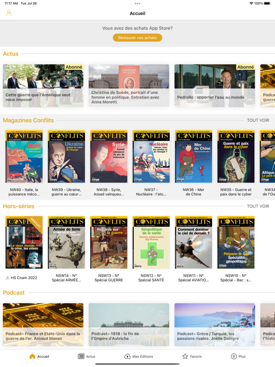The image size is (275, 367).
Task: Open magazine cover NW38 Syrie
Action: point(109,156)
